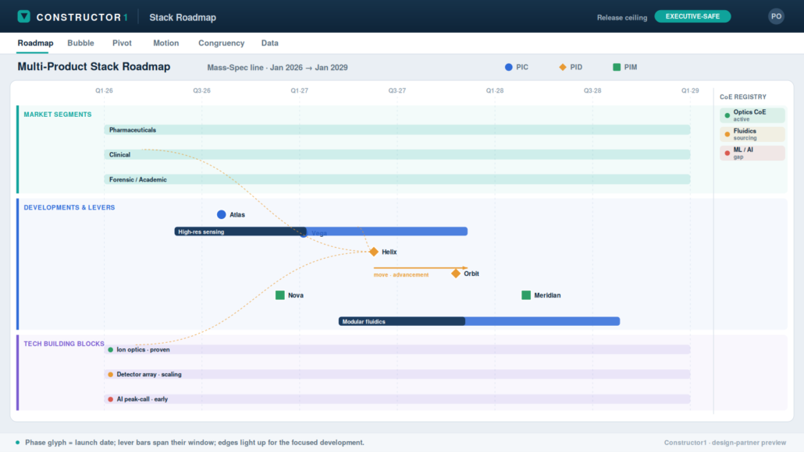Click the Optics CoE green status dot
The image size is (804, 452).
point(727,115)
